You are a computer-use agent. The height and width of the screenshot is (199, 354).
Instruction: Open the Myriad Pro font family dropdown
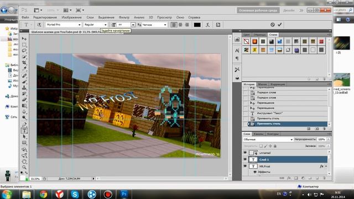coord(64,24)
